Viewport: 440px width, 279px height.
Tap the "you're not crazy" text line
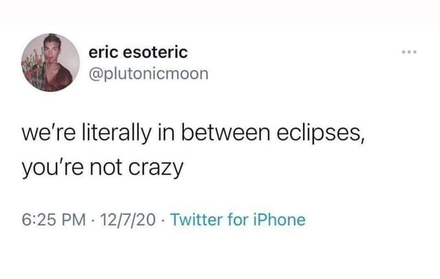(x=102, y=168)
